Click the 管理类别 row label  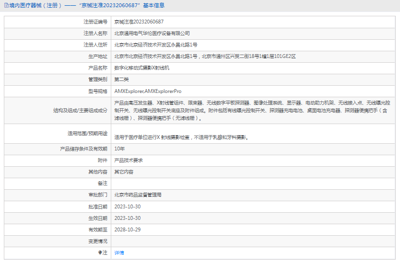click(98, 80)
